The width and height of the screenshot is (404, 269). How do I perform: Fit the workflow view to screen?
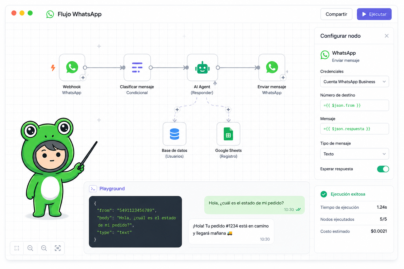[58, 248]
